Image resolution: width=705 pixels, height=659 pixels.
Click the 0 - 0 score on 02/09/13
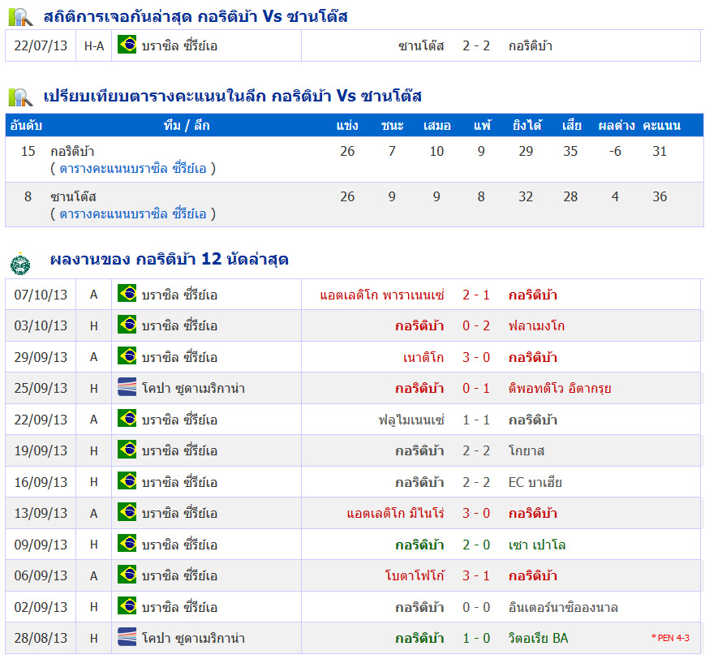click(x=476, y=608)
